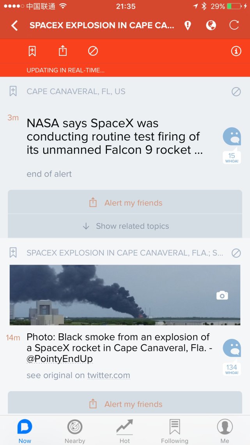Open the twitter.com original link
Image resolution: width=250 pixels, height=445 pixels.
108,376
